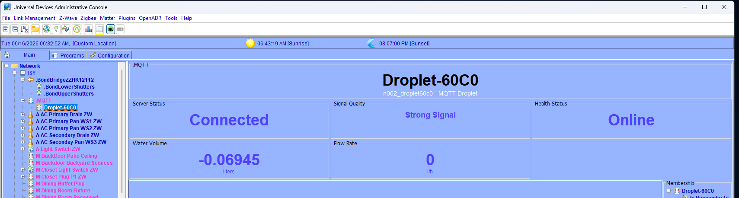The image size is (739, 198).
Task: Click the switch icon of A Light Switch ZW
Action: (x=31, y=149)
